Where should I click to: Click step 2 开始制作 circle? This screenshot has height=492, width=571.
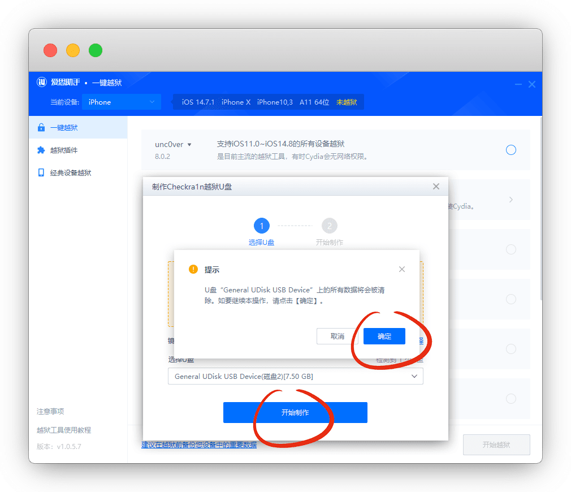(x=329, y=226)
